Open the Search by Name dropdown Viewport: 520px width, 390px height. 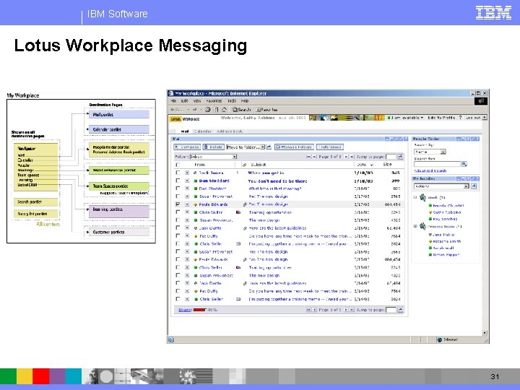click(x=430, y=152)
